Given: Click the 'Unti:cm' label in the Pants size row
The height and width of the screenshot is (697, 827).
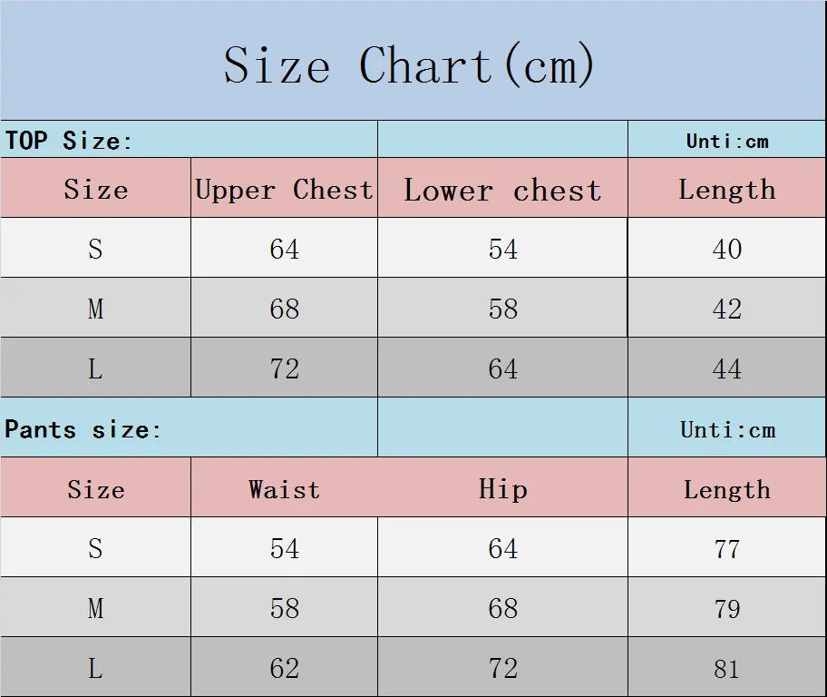Looking at the screenshot, I should click(x=727, y=429).
